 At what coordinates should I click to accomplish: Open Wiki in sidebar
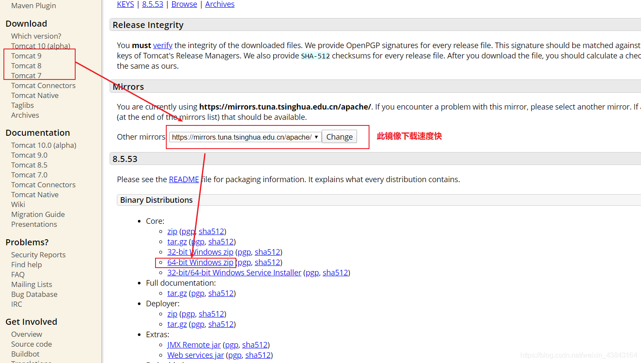[18, 204]
